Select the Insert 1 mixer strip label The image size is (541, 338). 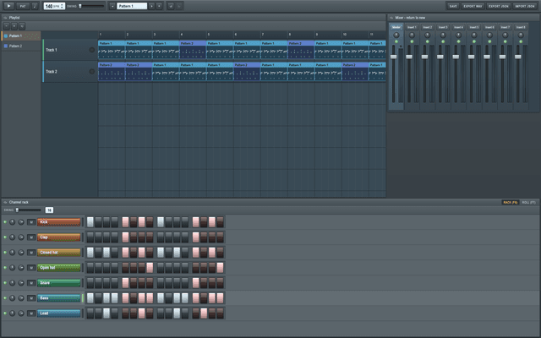point(412,27)
